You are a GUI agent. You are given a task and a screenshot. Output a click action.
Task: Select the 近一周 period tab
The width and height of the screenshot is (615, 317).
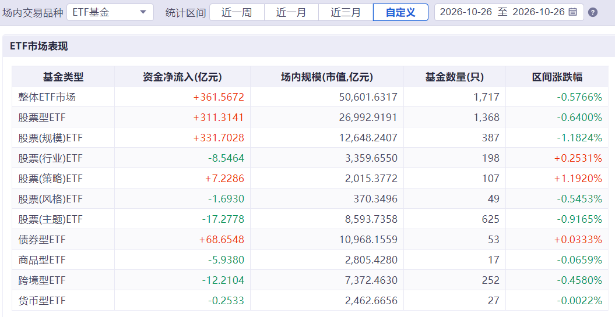(237, 12)
